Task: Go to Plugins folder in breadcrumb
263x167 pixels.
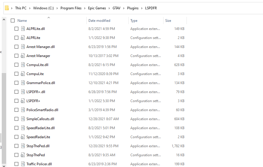Action: pos(133,8)
